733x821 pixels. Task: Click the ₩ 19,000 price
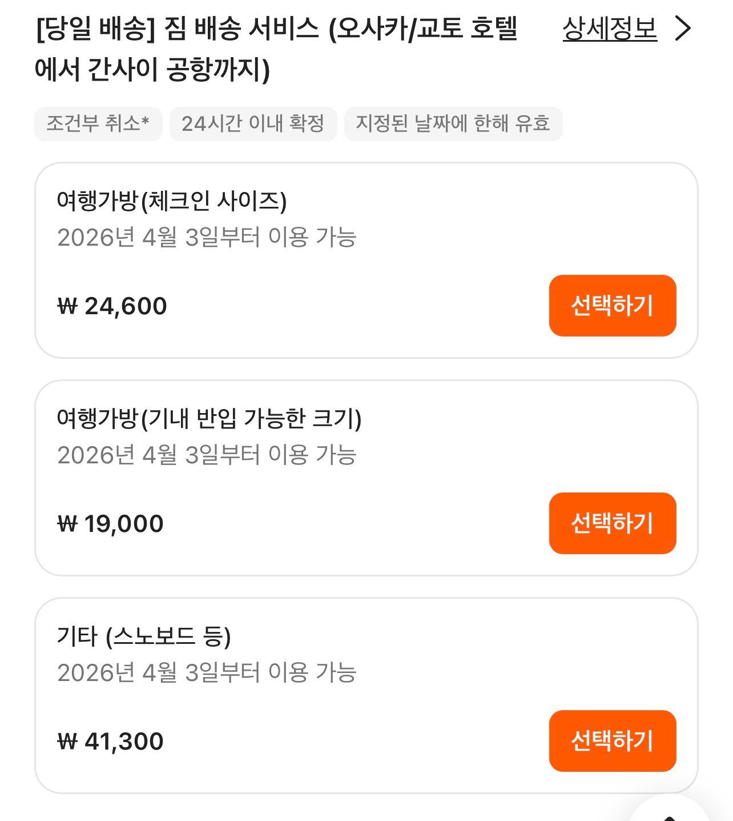click(x=111, y=524)
